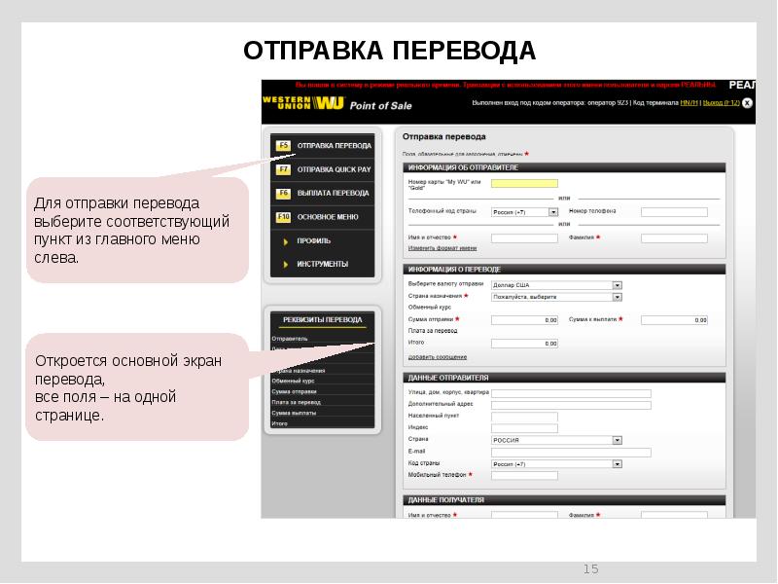Click the yellow arrow icon beside Инструменты
The width and height of the screenshot is (778, 584).
[285, 264]
